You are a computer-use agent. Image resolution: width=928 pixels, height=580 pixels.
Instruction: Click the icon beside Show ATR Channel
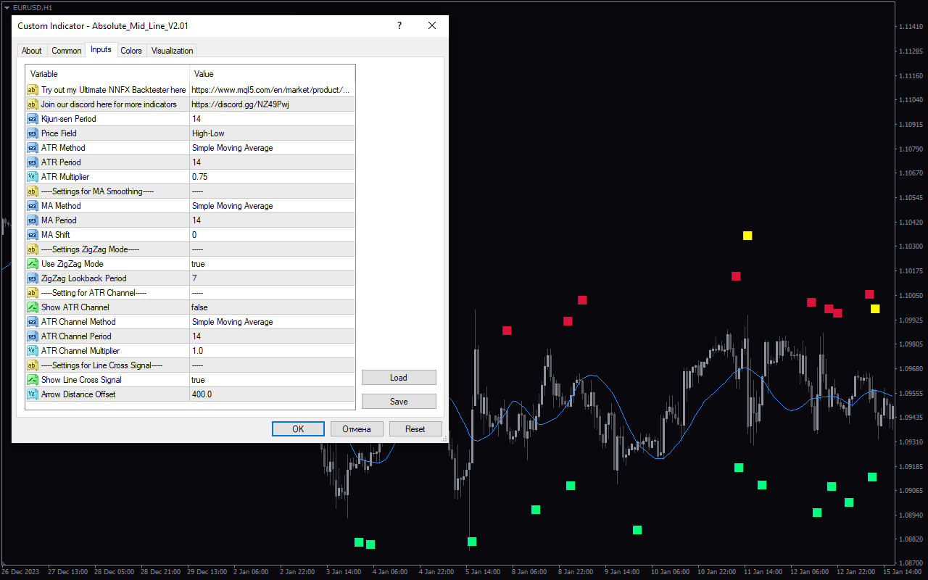[x=33, y=307]
